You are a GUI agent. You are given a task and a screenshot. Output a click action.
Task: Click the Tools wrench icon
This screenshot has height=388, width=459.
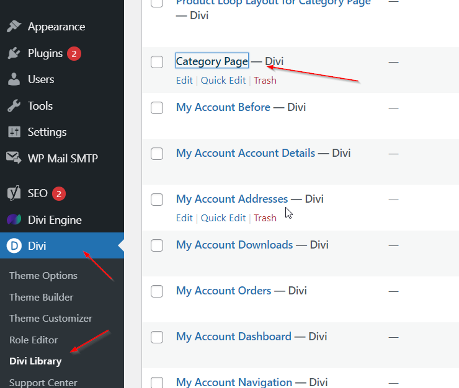(x=14, y=106)
